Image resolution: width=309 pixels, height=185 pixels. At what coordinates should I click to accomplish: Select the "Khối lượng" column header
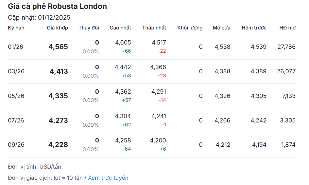pos(190,28)
